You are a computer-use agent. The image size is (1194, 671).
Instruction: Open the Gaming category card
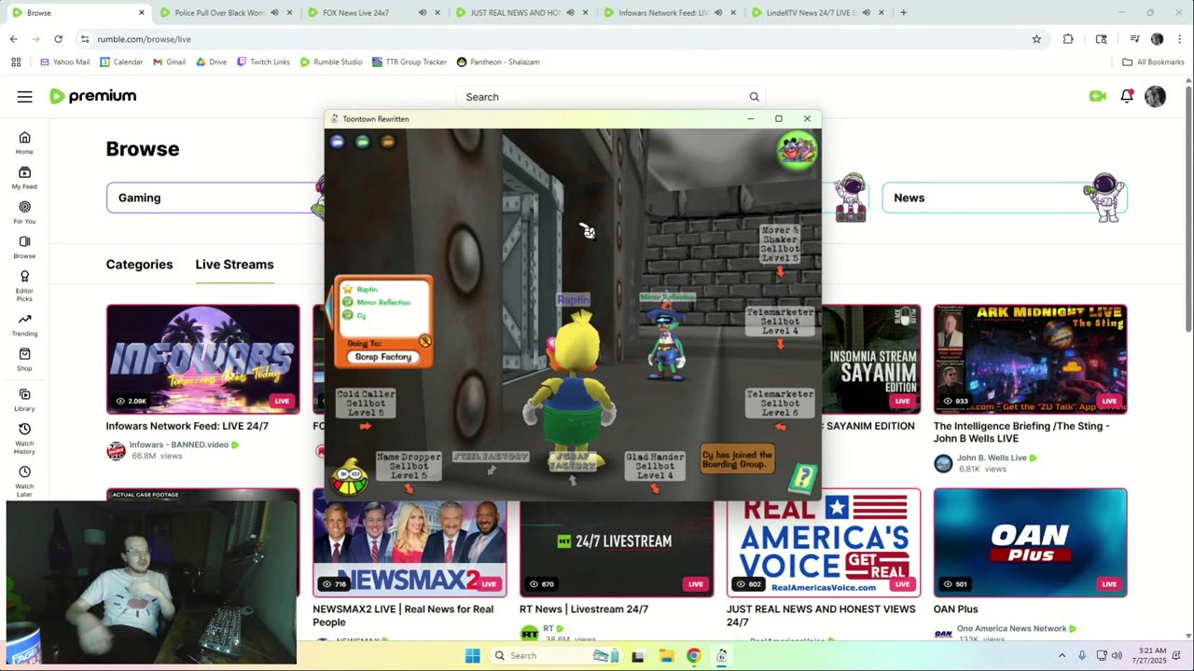(215, 198)
